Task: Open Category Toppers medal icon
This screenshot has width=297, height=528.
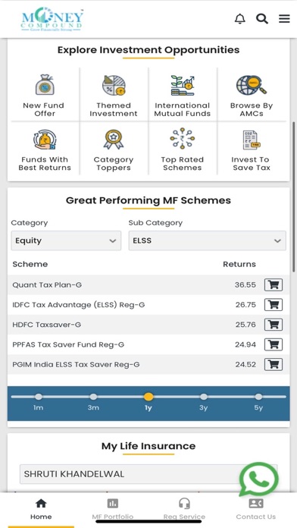Action: coord(114,140)
